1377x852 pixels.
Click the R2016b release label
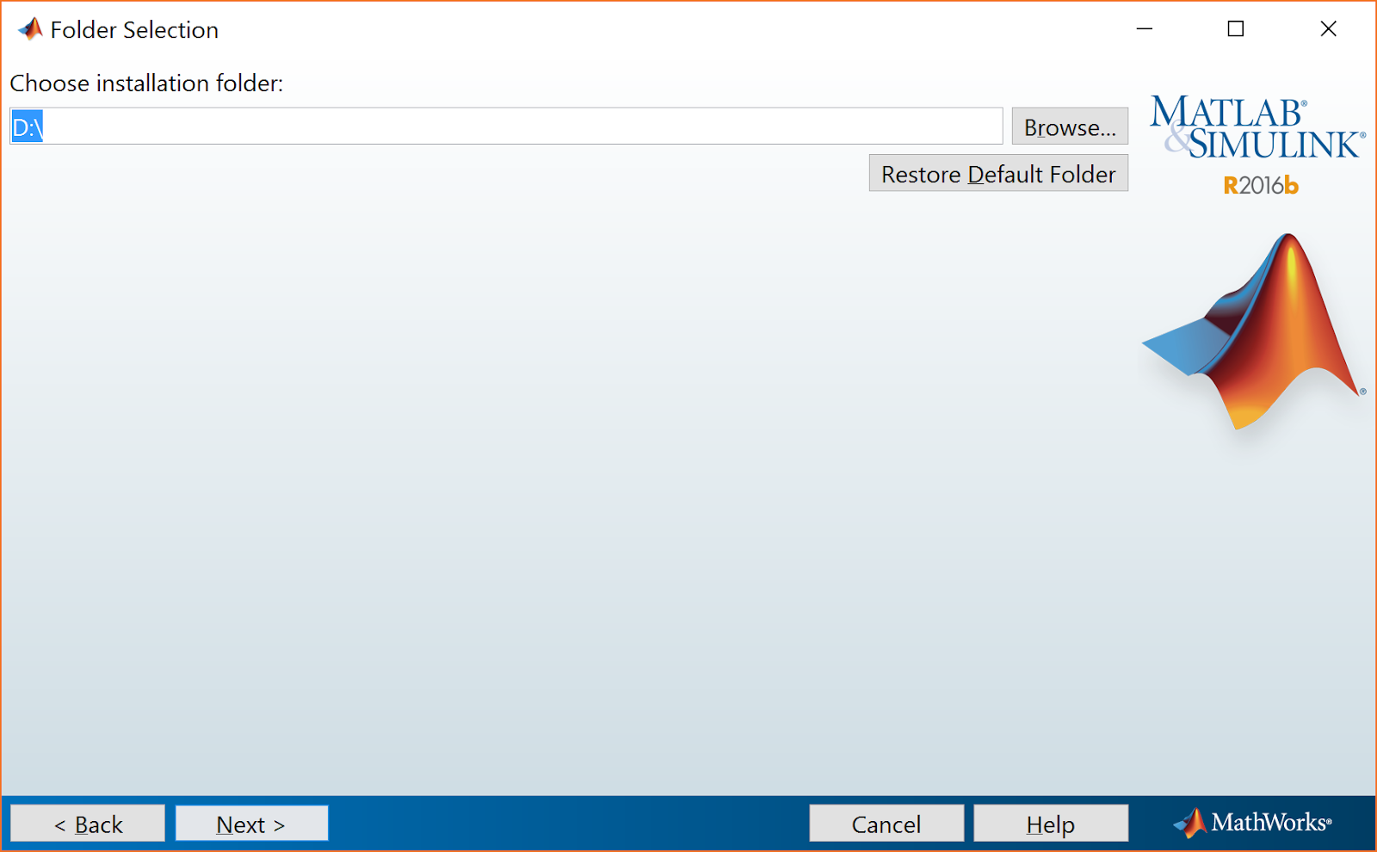click(1261, 185)
